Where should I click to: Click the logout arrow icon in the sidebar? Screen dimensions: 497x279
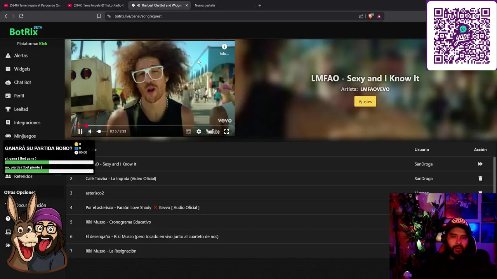[x=8, y=245]
